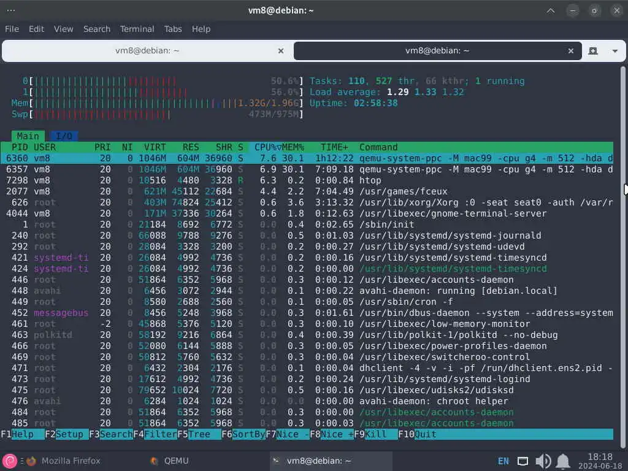Open the Edit menu

pos(36,29)
